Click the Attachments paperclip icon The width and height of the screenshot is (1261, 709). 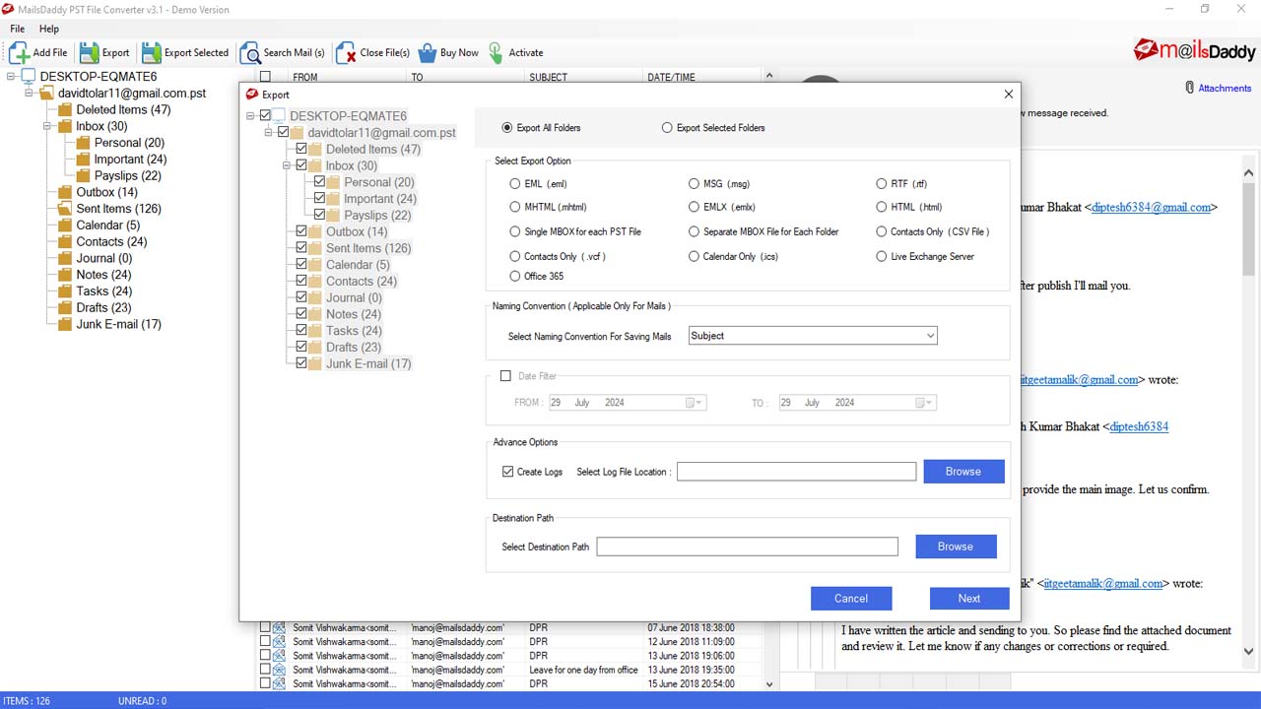point(1190,88)
